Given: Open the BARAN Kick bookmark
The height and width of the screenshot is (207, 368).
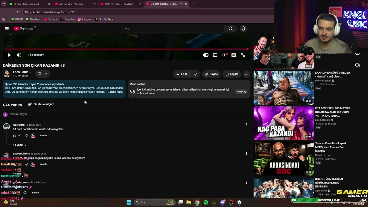Looking at the screenshot, I should click(x=17, y=19).
